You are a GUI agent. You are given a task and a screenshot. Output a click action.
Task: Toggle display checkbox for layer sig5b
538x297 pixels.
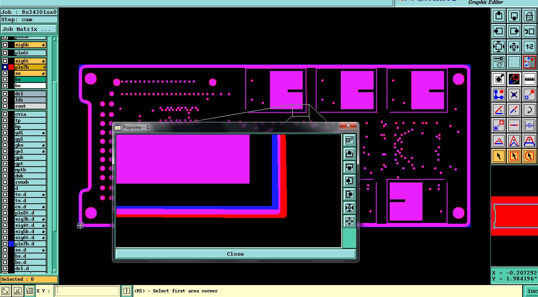[x=5, y=45]
